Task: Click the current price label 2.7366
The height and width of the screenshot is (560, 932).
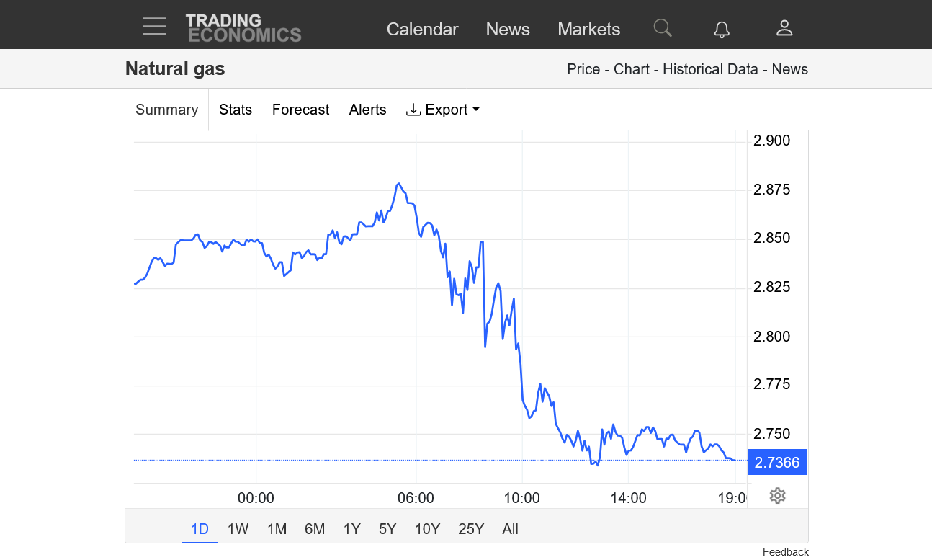Action: coord(777,463)
